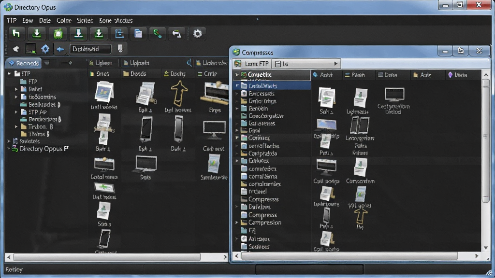
Task: Click the first green toolbar icon with white flag
Action: 16,33
